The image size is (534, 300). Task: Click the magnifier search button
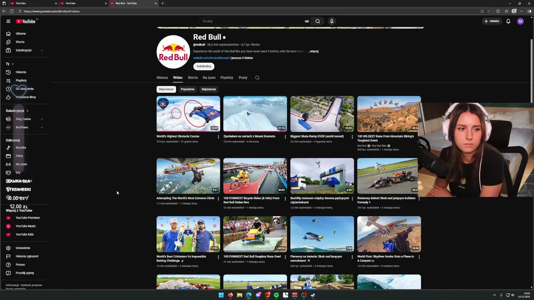coord(317,21)
